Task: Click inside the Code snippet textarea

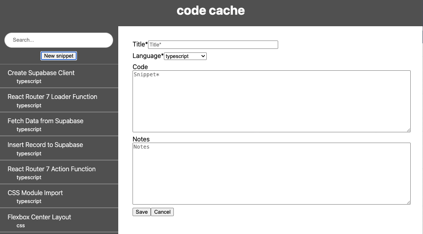Action: click(271, 101)
